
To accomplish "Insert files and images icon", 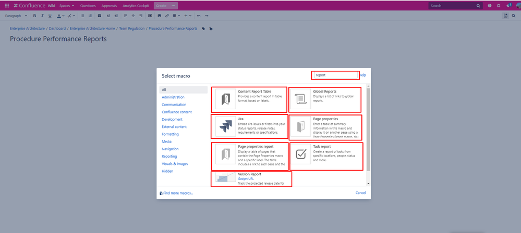I will pyautogui.click(x=159, y=16).
